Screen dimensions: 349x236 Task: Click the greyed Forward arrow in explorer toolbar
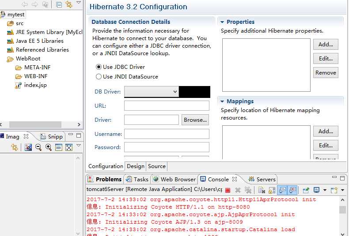pos(35,4)
